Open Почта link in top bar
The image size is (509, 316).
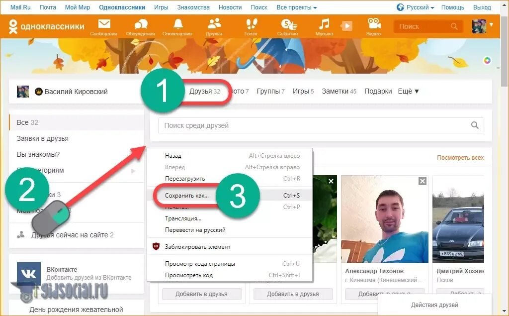point(48,7)
